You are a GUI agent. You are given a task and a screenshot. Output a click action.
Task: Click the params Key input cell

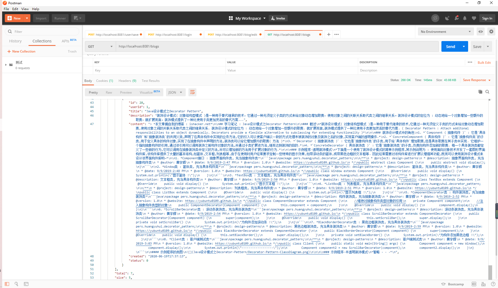159,70
